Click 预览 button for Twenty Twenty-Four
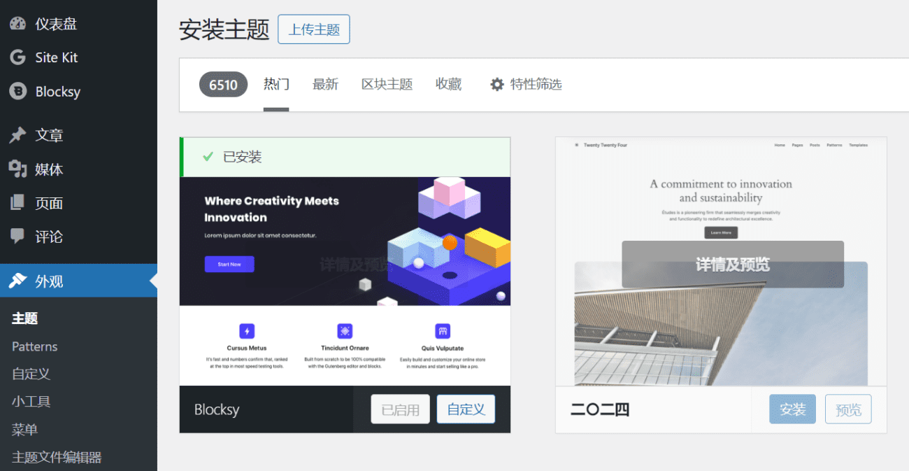The width and height of the screenshot is (909, 471). coord(848,409)
